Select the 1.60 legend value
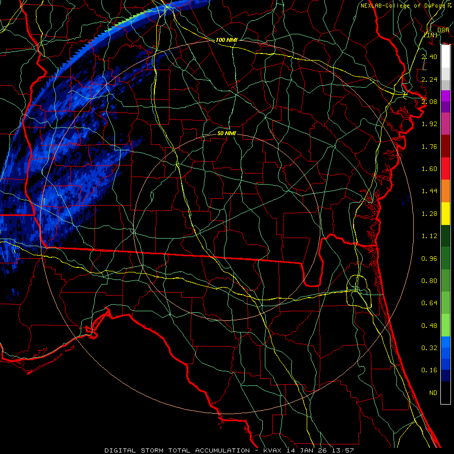This screenshot has height=454, width=454. (x=429, y=169)
